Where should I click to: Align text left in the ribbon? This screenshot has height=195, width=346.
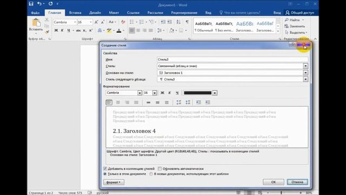click(132, 30)
